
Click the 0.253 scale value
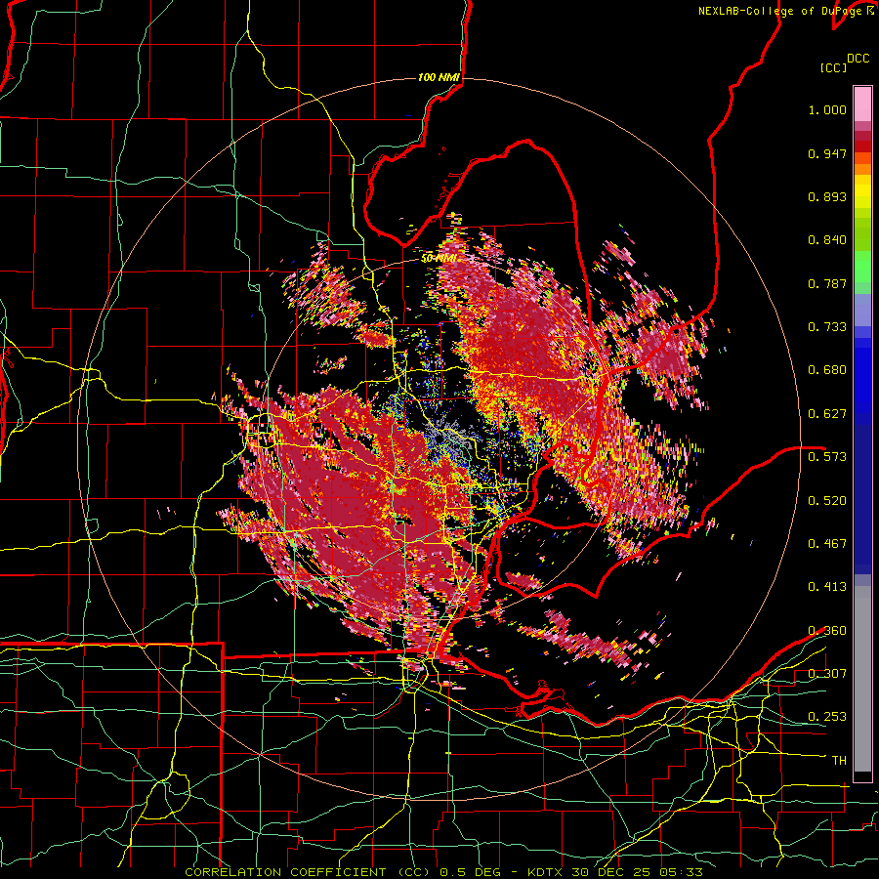[827, 717]
